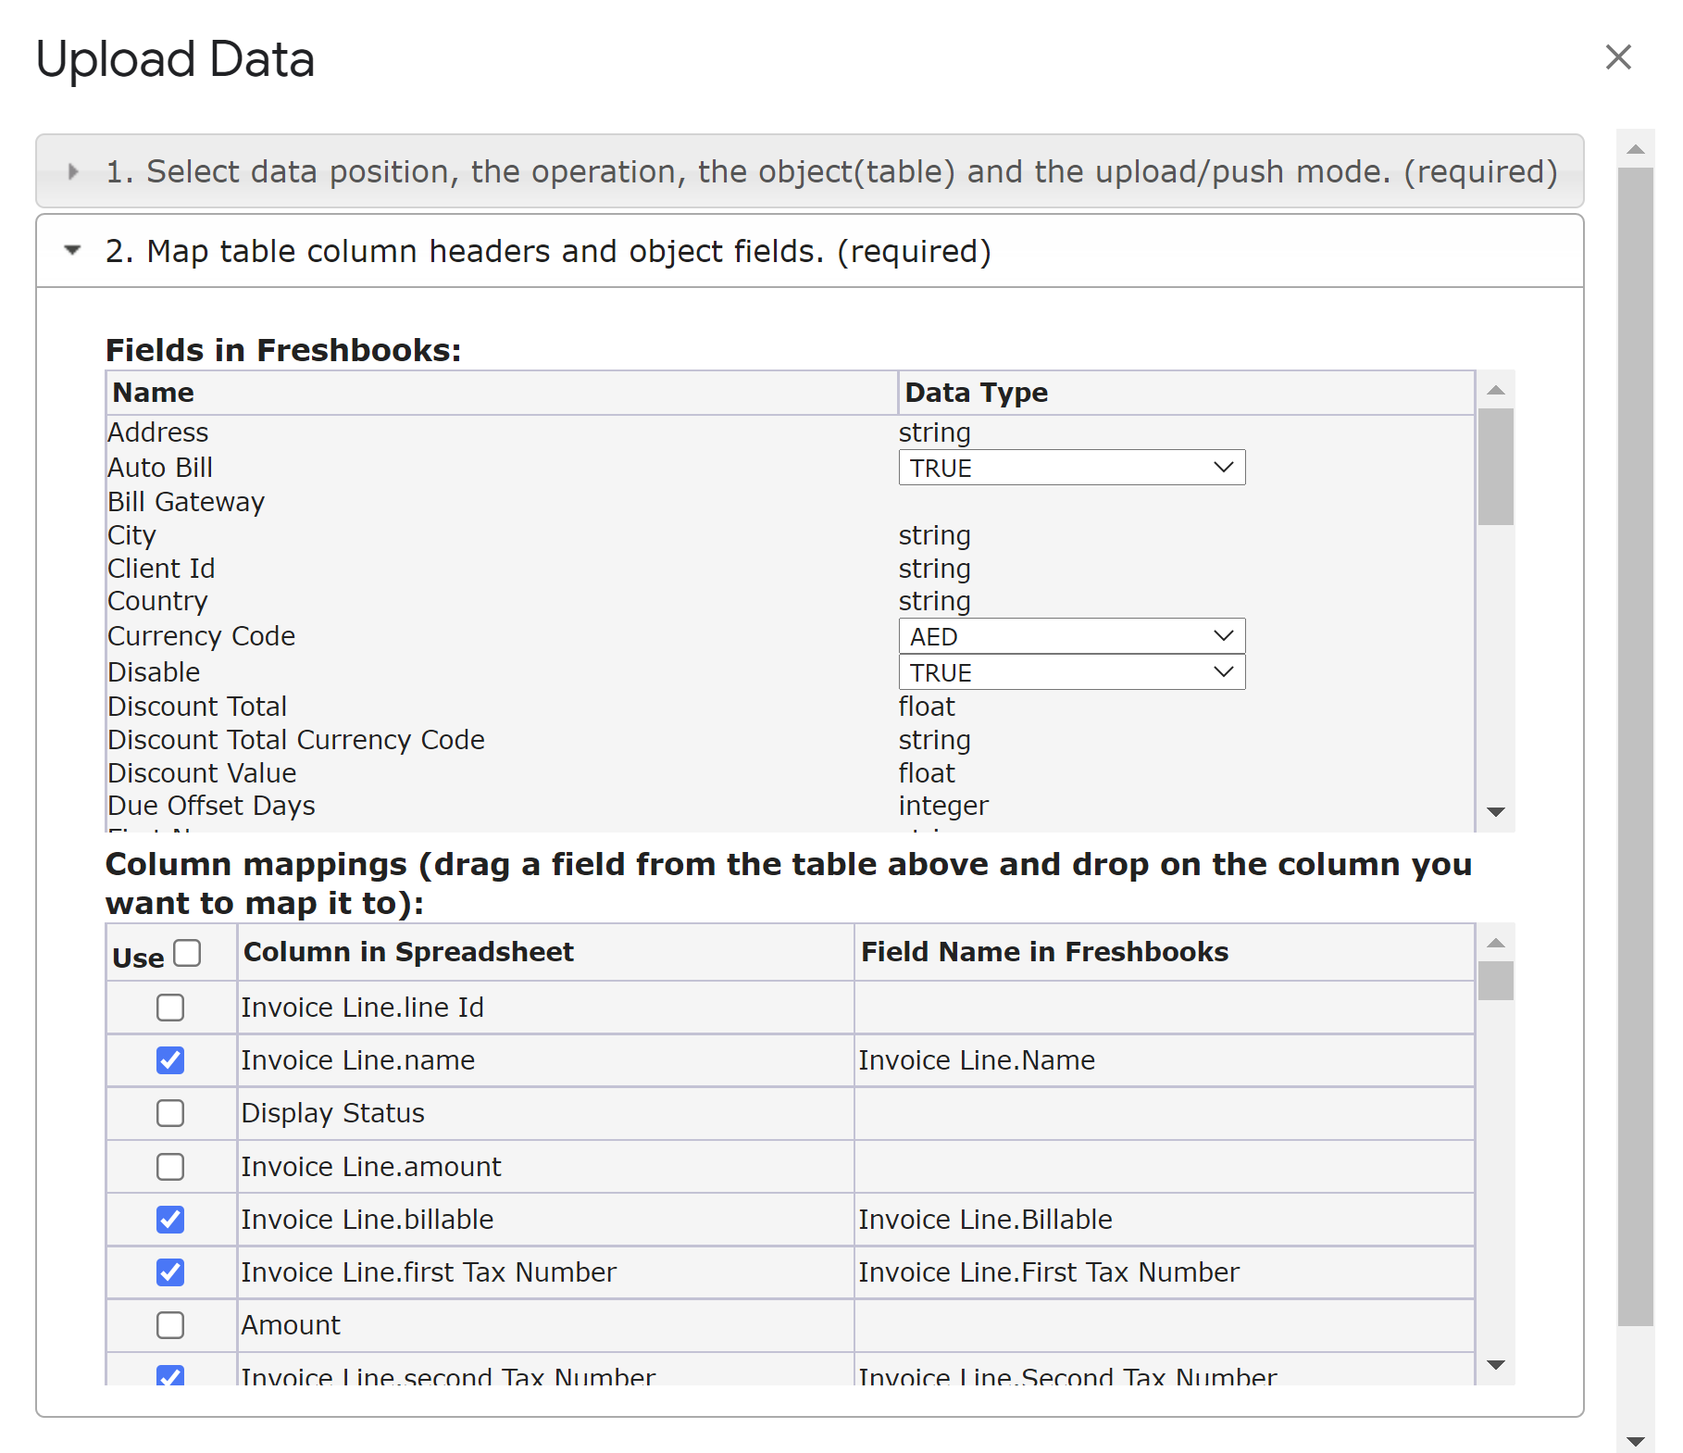
Task: Uncheck the Invoice Line.name checkbox
Action: click(170, 1060)
